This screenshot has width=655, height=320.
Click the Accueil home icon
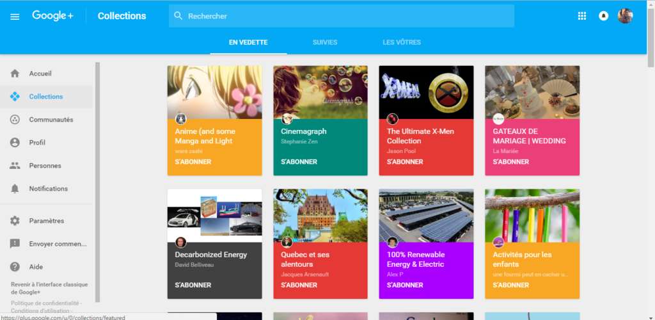(15, 74)
